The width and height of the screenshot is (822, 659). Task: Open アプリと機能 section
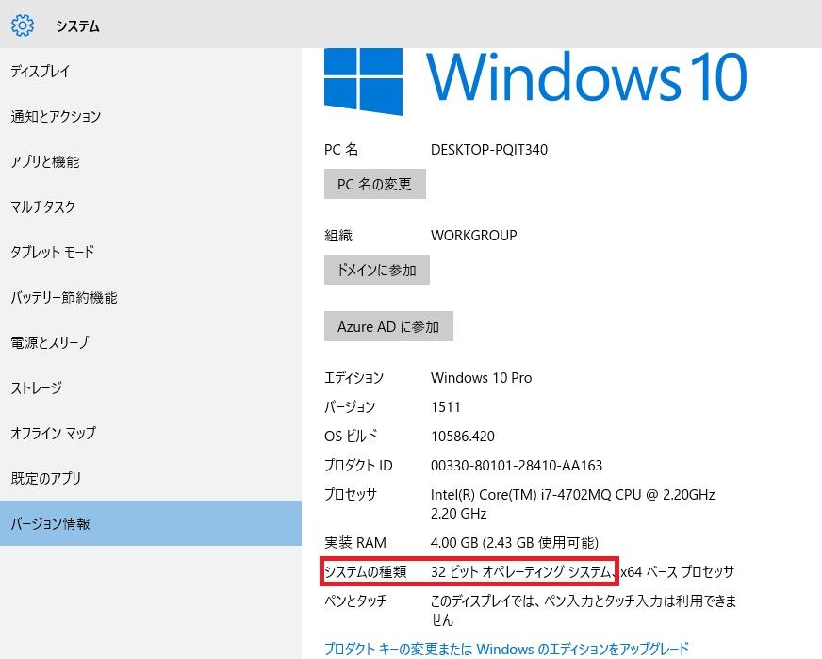[151, 161]
